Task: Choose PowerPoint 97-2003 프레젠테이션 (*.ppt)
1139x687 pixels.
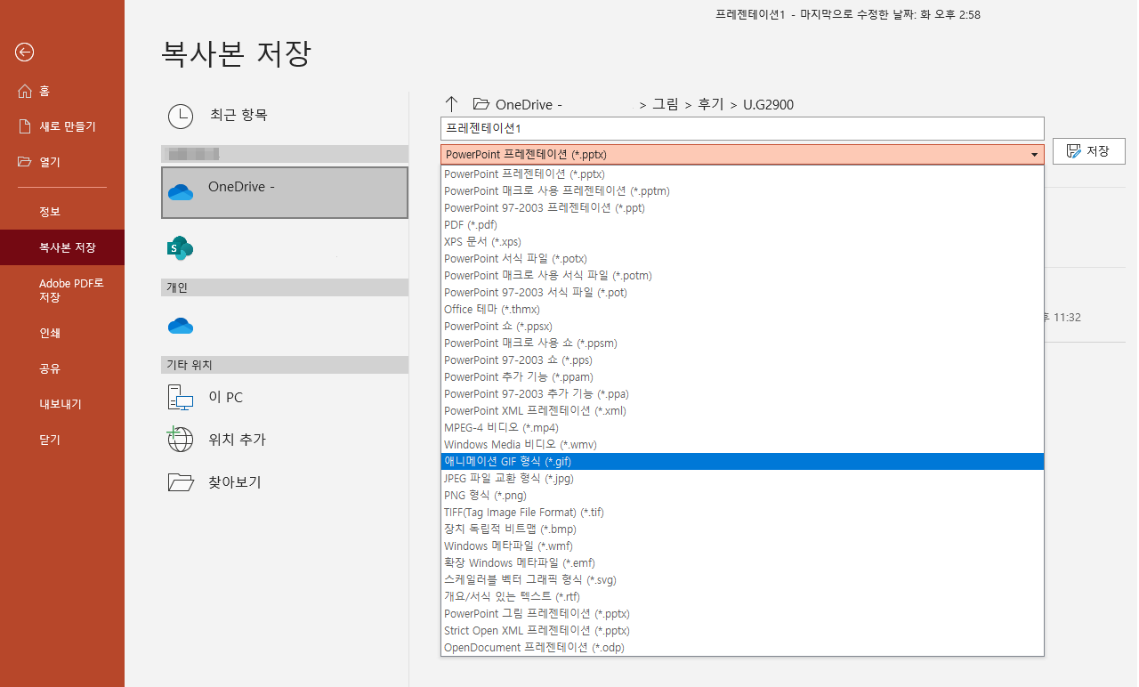Action: pyautogui.click(x=742, y=208)
